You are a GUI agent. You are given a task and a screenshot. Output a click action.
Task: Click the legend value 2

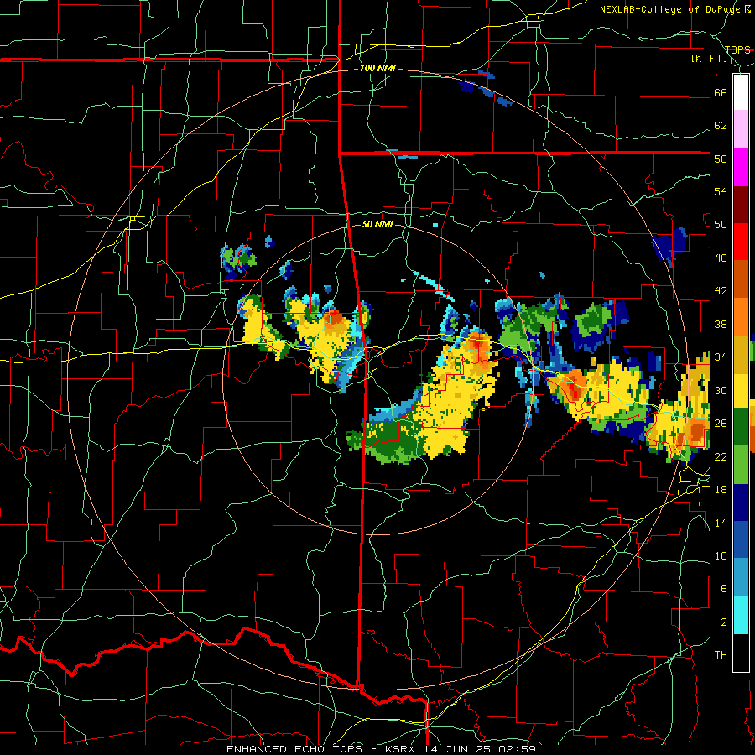[724, 622]
